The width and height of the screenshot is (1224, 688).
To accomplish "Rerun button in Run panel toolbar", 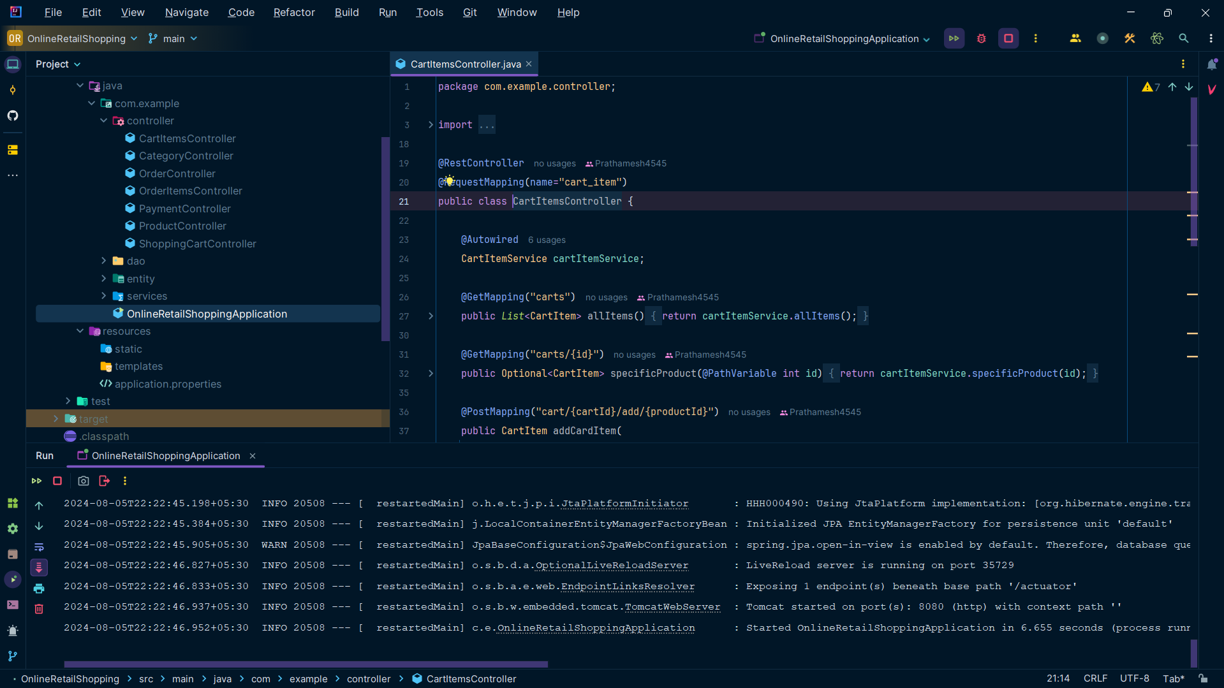I will click(x=36, y=481).
